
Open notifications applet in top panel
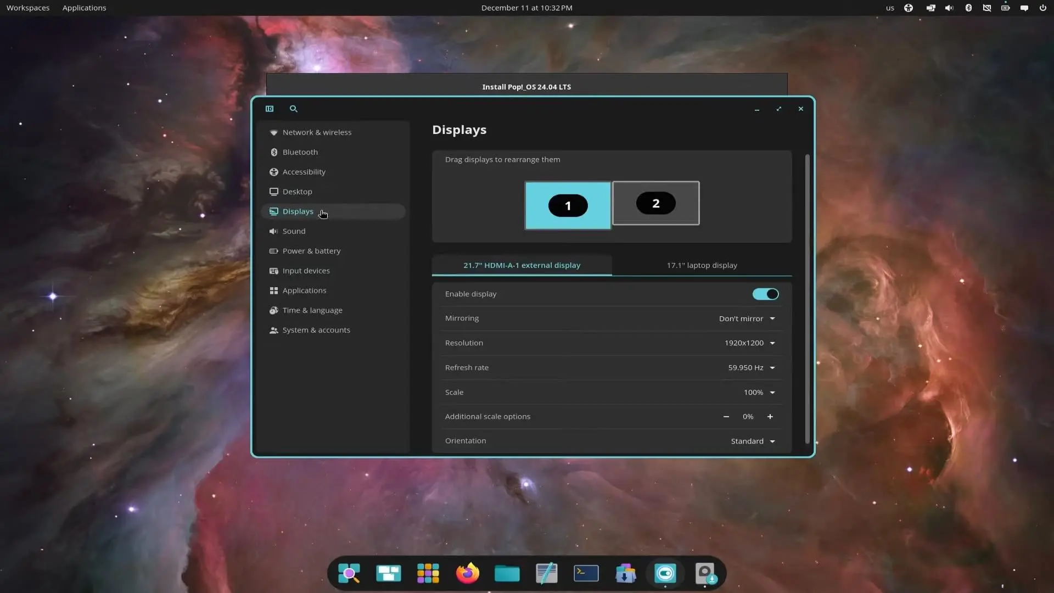click(x=1024, y=8)
